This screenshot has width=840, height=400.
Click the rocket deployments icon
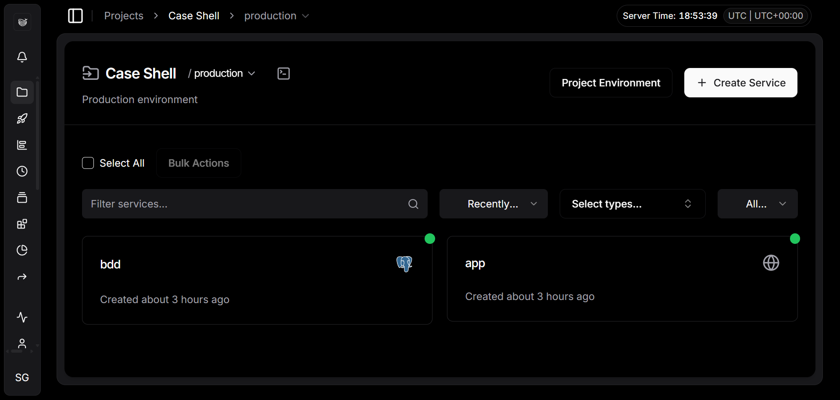pos(22,118)
